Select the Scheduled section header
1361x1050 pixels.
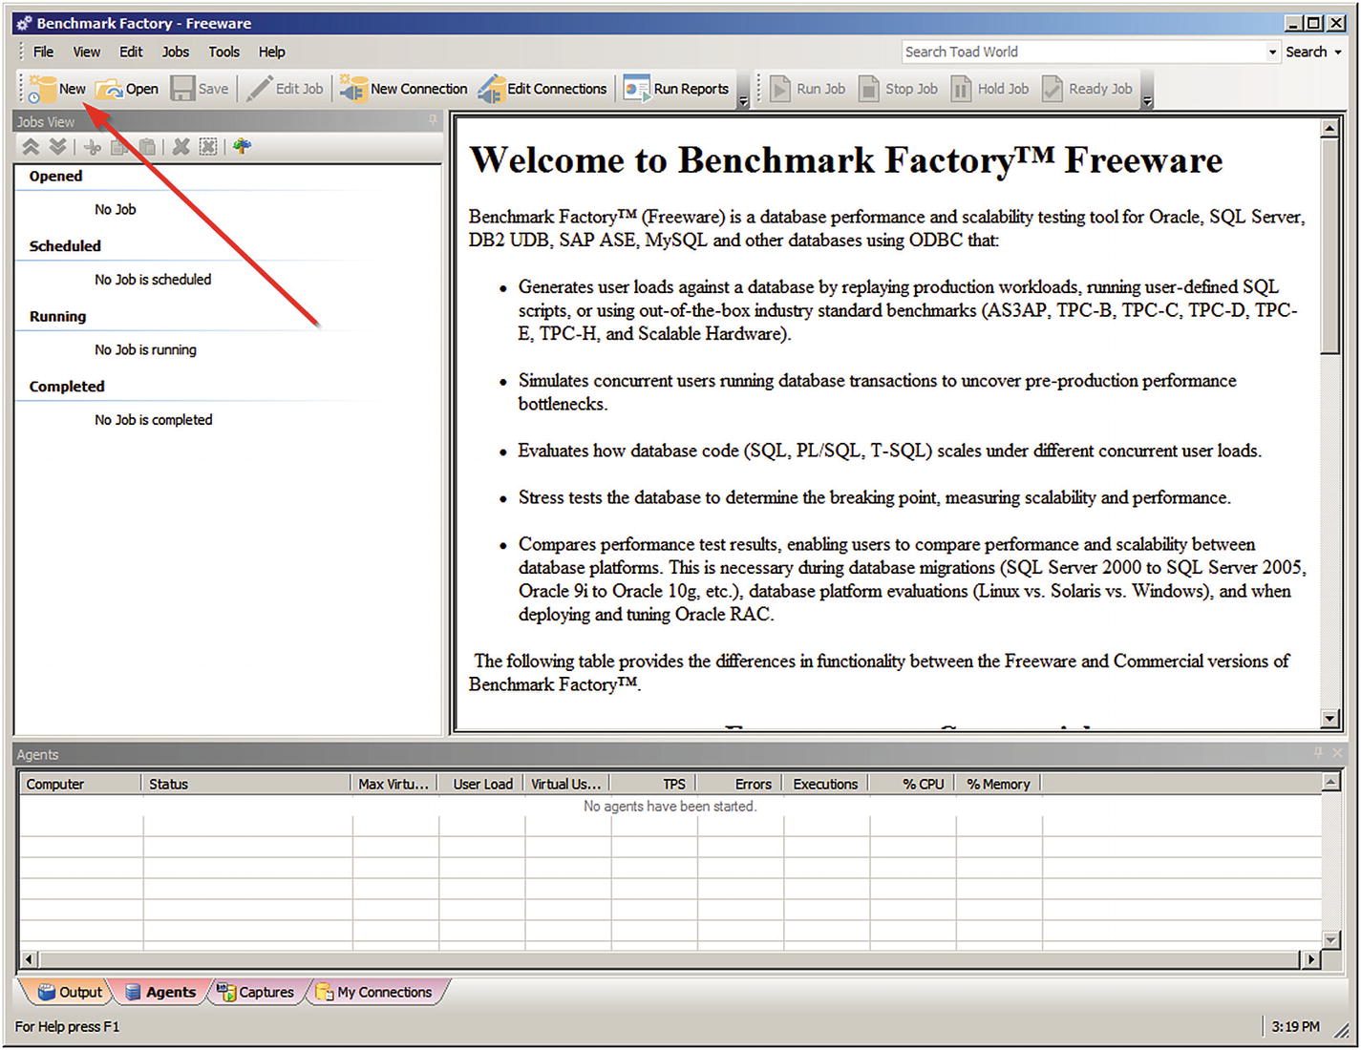click(65, 245)
